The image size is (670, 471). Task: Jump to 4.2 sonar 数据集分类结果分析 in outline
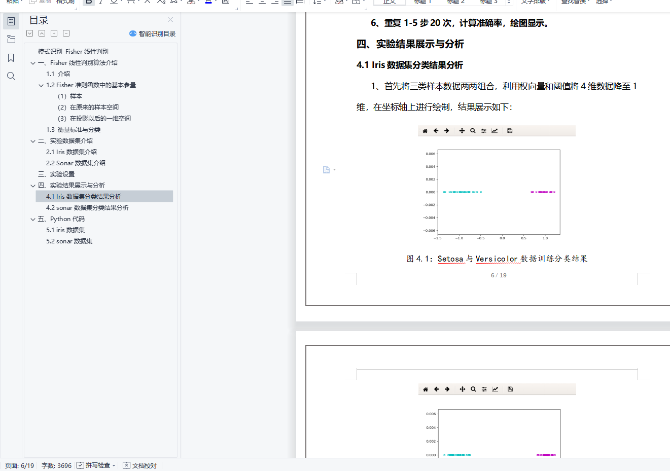pos(88,208)
